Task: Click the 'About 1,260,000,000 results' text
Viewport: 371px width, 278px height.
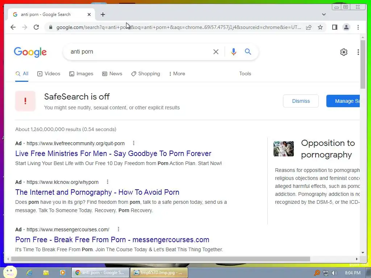Action: click(x=66, y=129)
